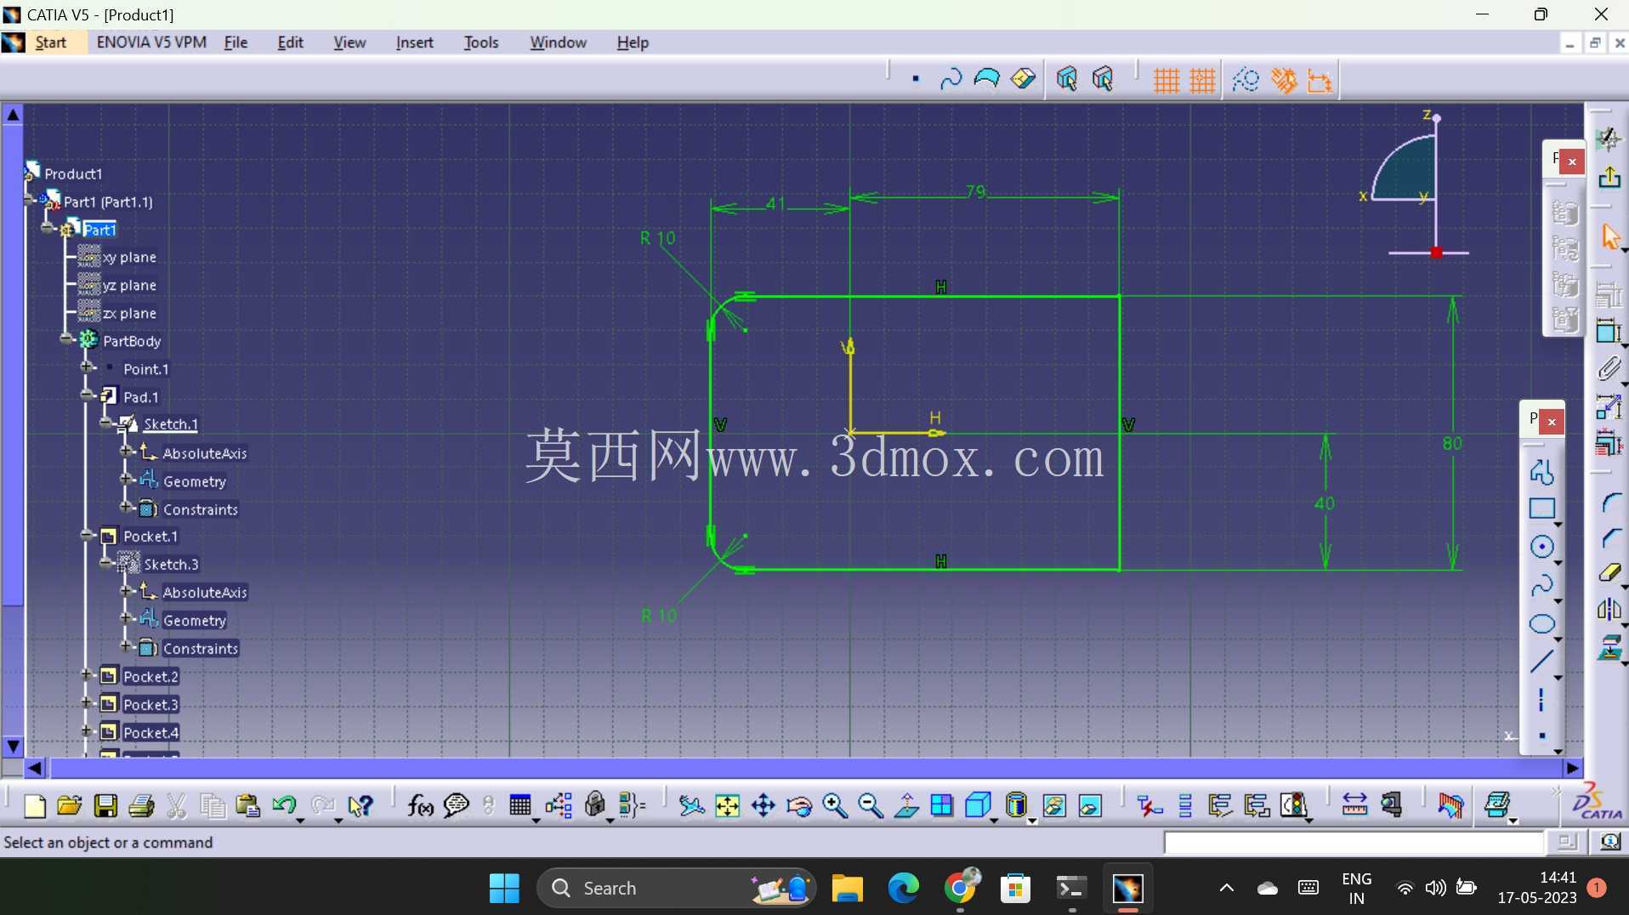Viewport: 1629px width, 915px height.
Task: Expand Geometry under Sketch.1
Action: click(127, 480)
